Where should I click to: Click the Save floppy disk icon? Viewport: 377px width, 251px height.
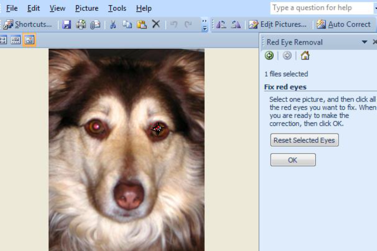tap(66, 24)
